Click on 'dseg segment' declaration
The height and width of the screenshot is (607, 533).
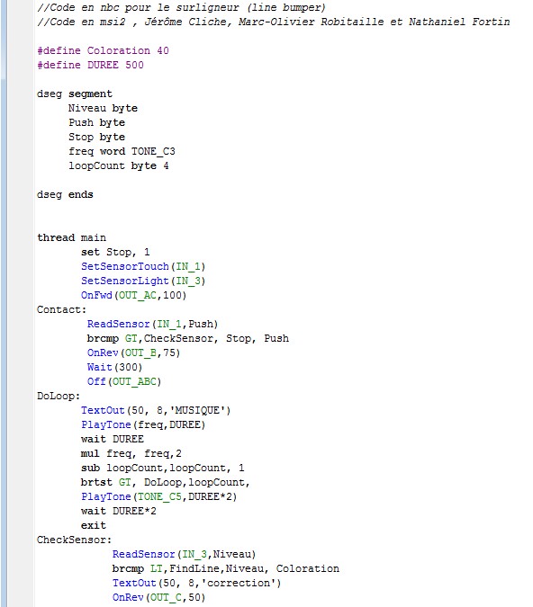pyautogui.click(x=75, y=94)
